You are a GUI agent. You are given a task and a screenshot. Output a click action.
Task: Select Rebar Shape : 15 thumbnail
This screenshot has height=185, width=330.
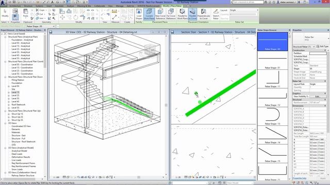tap(272, 154)
